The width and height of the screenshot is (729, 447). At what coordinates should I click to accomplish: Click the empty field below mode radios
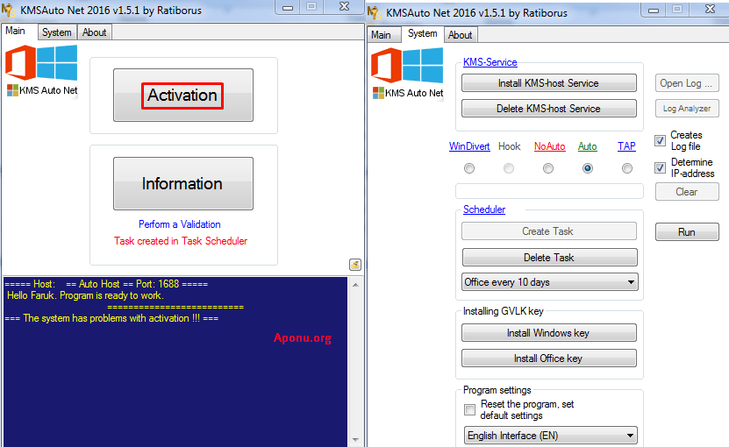549,191
